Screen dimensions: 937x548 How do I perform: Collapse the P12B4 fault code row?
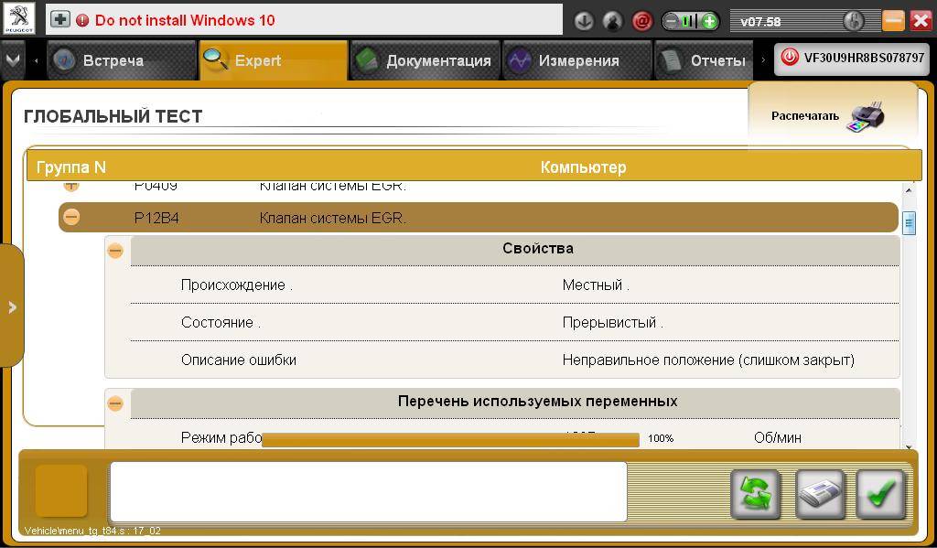click(x=71, y=218)
